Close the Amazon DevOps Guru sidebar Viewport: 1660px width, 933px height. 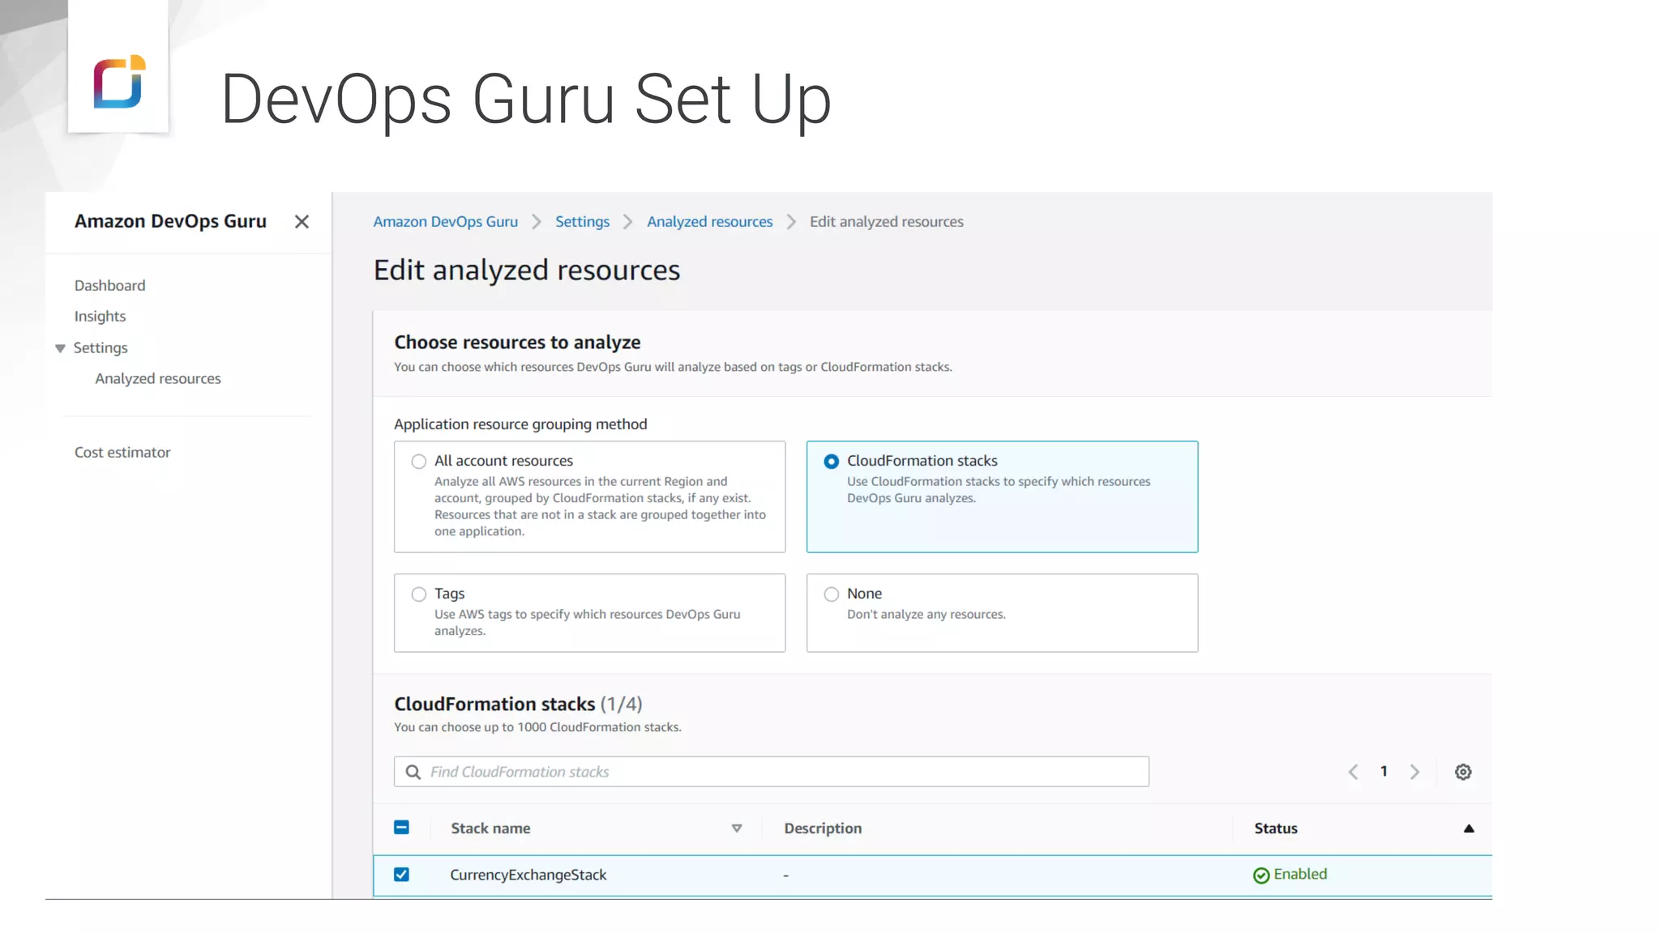point(302,222)
